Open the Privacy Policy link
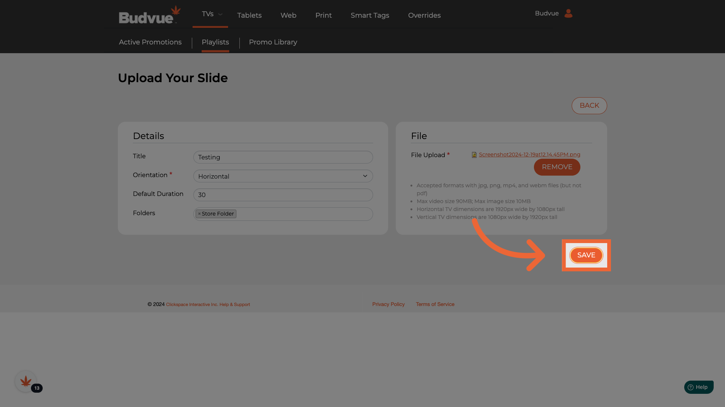This screenshot has height=407, width=725. (388, 304)
